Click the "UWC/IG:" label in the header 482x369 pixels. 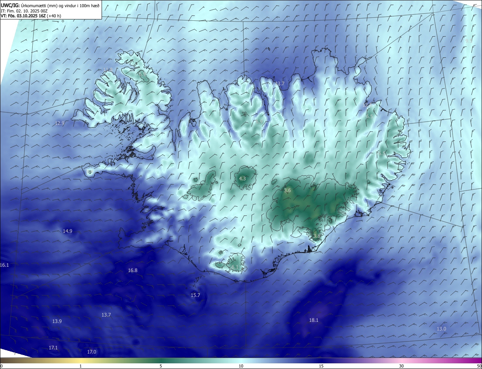point(10,5)
